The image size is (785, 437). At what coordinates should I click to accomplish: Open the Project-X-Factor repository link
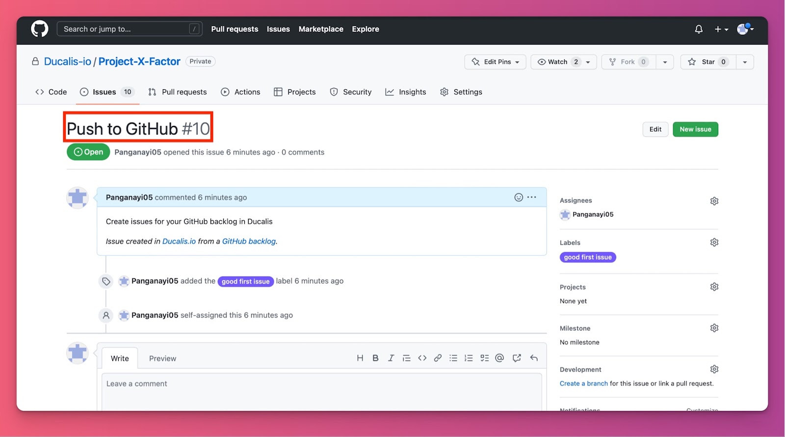point(139,61)
